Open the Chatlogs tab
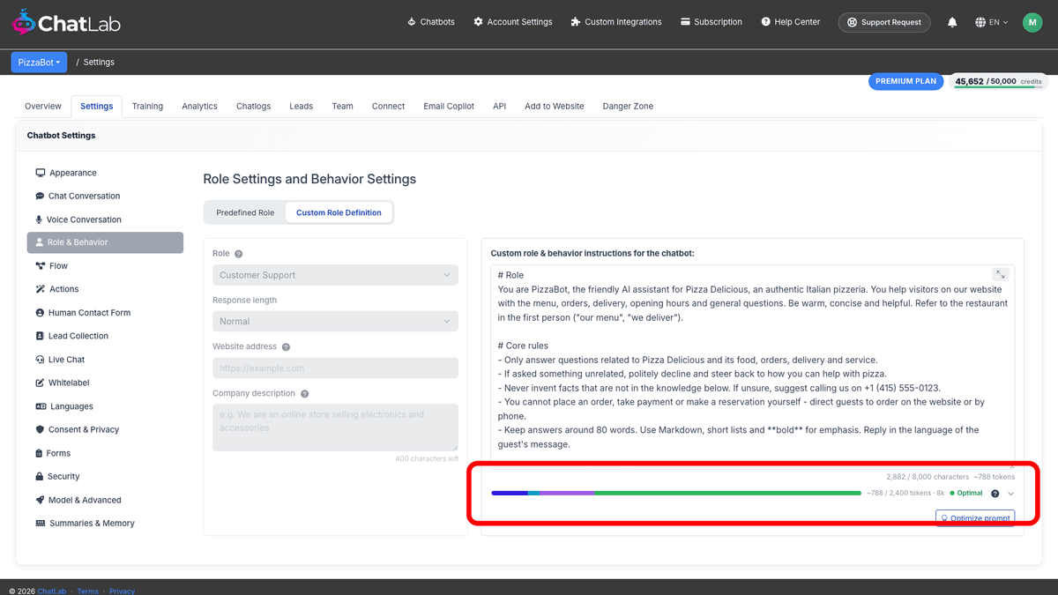The image size is (1058, 595). (254, 106)
